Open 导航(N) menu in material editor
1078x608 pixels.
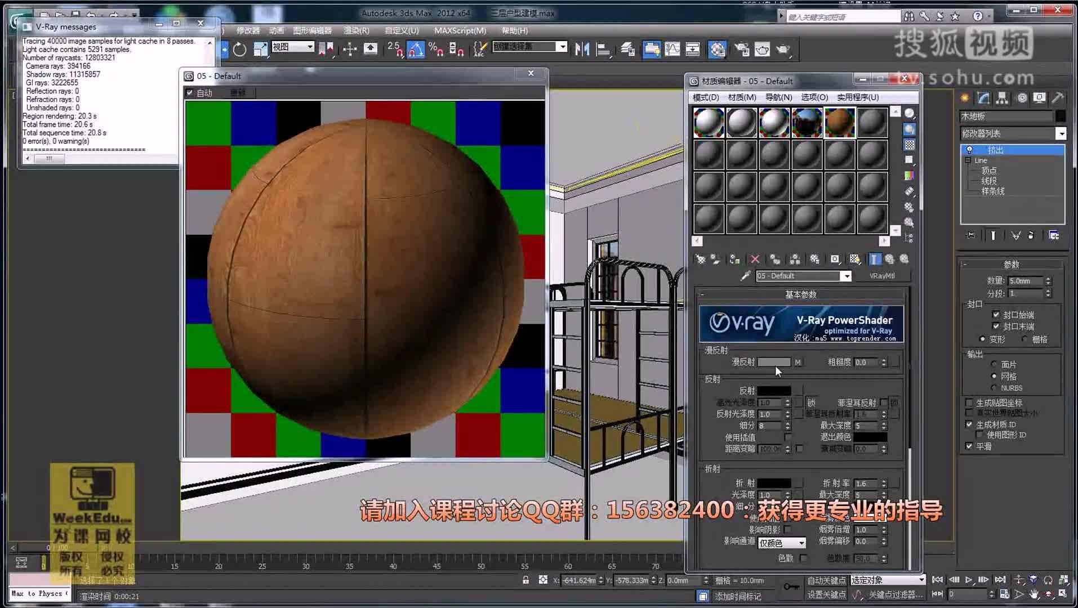point(778,97)
